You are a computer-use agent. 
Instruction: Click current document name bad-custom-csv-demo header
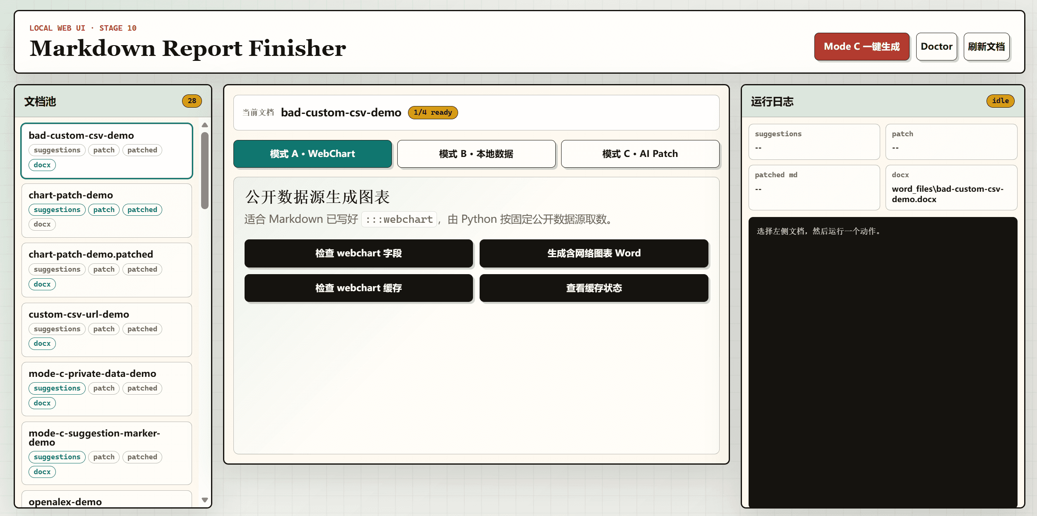click(x=341, y=113)
